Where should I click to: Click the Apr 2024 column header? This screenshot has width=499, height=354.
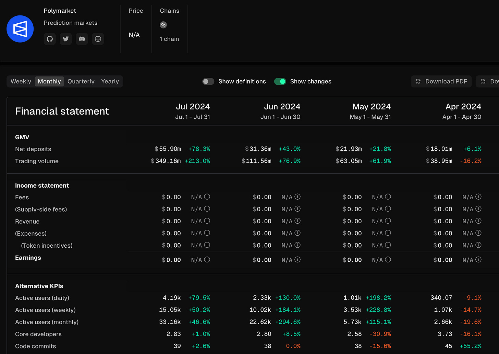pos(462,111)
